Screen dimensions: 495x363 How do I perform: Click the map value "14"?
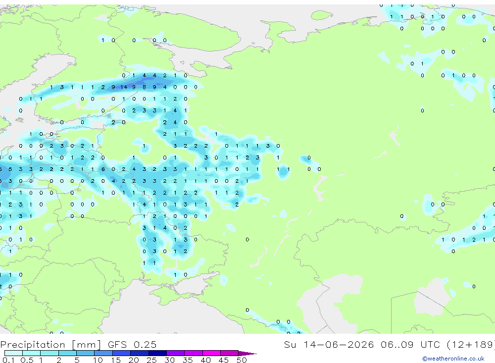pos(123,87)
